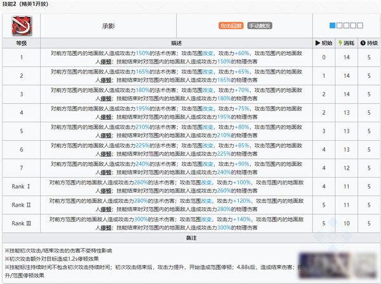381x284 pixels.
Task: Click the +120% value in Rank Ⅱ row
Action: tap(242, 201)
